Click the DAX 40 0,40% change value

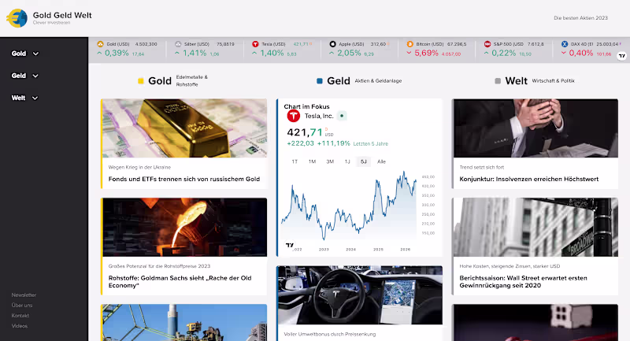click(x=581, y=53)
